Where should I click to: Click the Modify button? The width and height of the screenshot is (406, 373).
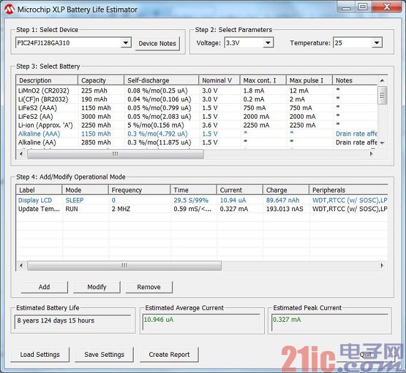pyautogui.click(x=97, y=287)
